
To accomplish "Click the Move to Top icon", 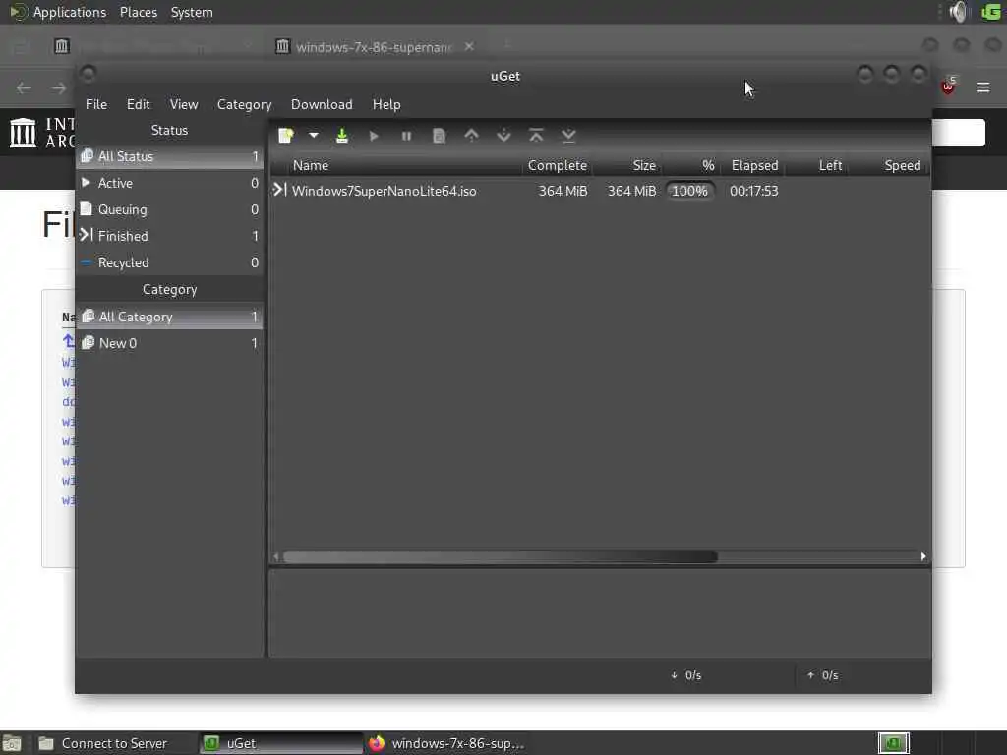I will (x=536, y=136).
